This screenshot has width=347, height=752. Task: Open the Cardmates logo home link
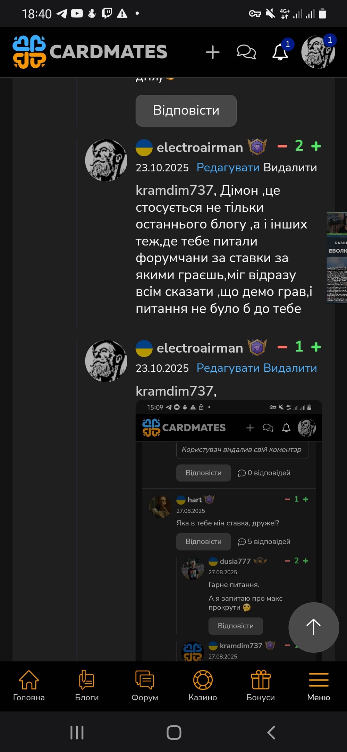[90, 52]
